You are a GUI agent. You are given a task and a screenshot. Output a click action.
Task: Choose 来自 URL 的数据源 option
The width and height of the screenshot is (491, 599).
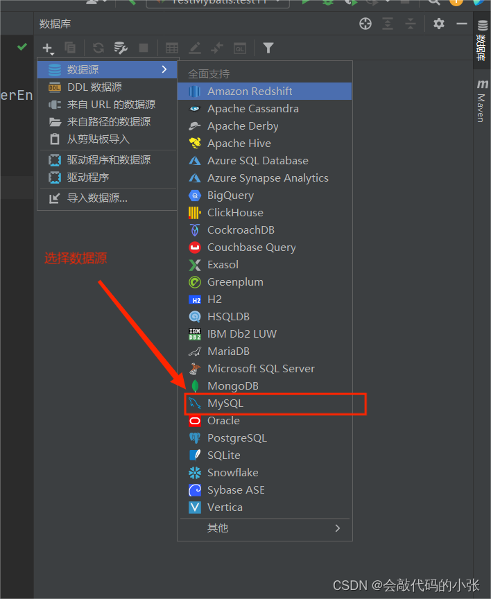pos(107,104)
